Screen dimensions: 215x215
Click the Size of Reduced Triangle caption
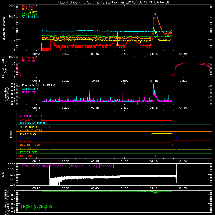pos(68,166)
